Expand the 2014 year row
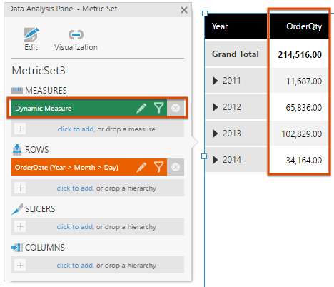334x287 pixels. pyautogui.click(x=216, y=160)
